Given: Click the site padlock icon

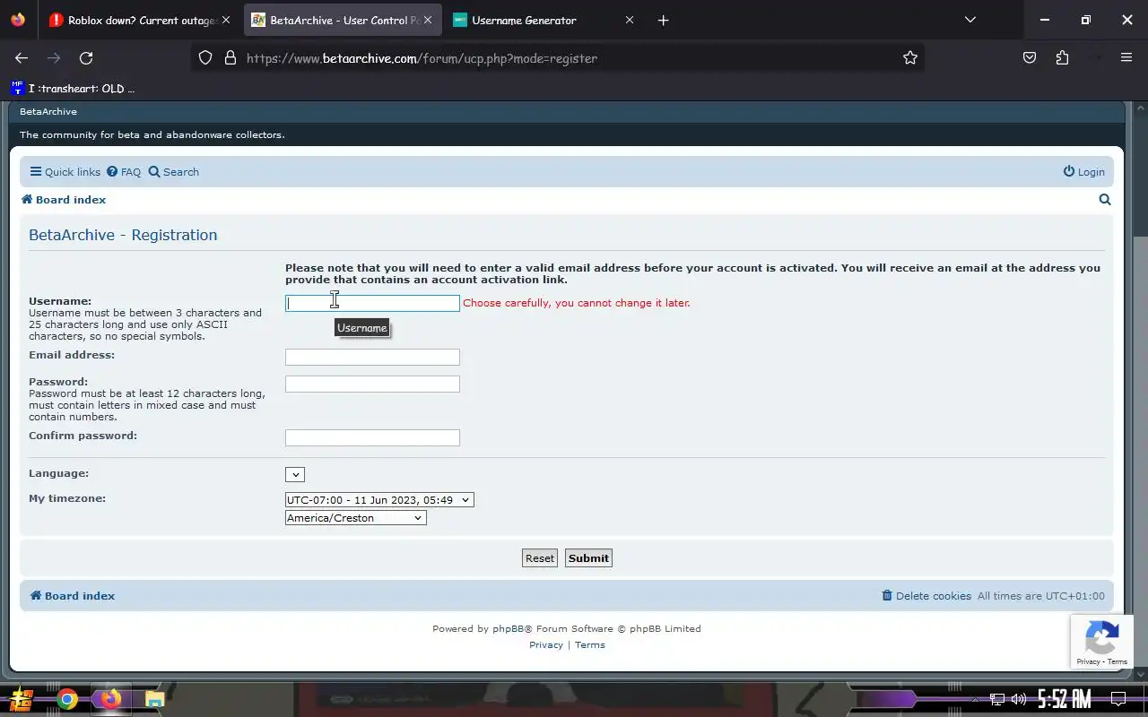Looking at the screenshot, I should click(230, 58).
